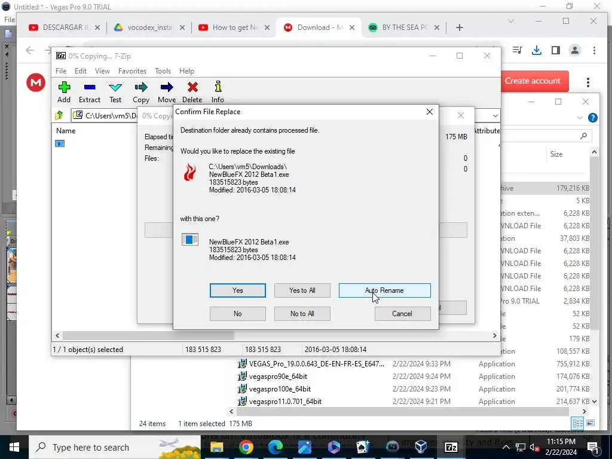Image resolution: width=612 pixels, height=459 pixels.
Task: Open a new Chrome tab
Action: 460,27
